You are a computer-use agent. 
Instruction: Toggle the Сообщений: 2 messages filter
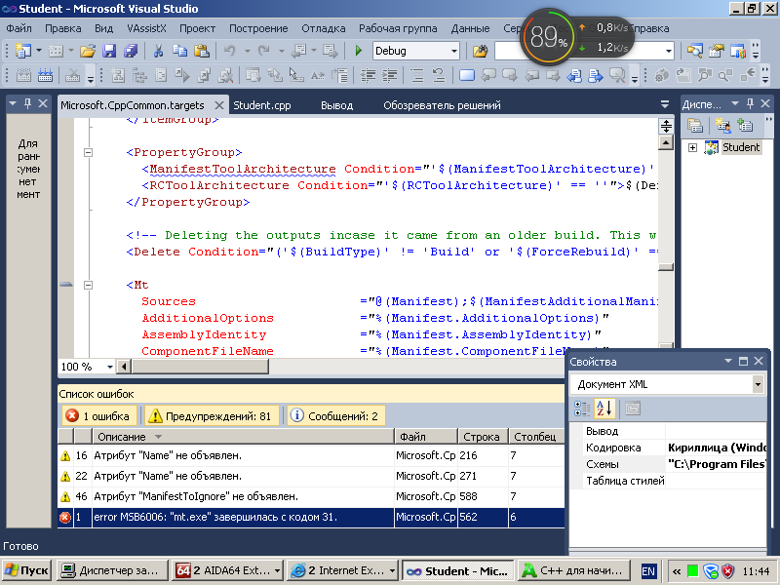pyautogui.click(x=333, y=415)
